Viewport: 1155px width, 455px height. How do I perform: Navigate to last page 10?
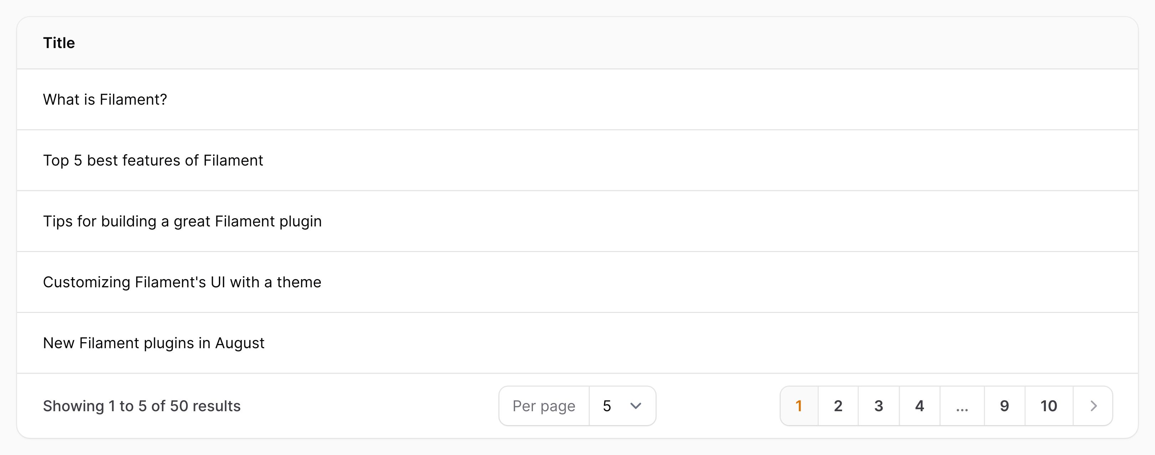pos(1049,406)
